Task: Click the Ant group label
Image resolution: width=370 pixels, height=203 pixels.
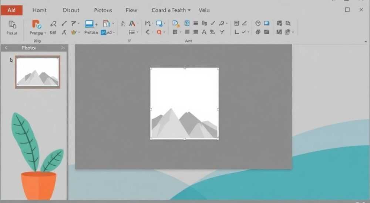Action: 188,41
